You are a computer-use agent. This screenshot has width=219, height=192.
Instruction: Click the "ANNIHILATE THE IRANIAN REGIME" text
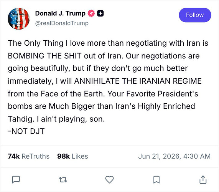(x=138, y=81)
